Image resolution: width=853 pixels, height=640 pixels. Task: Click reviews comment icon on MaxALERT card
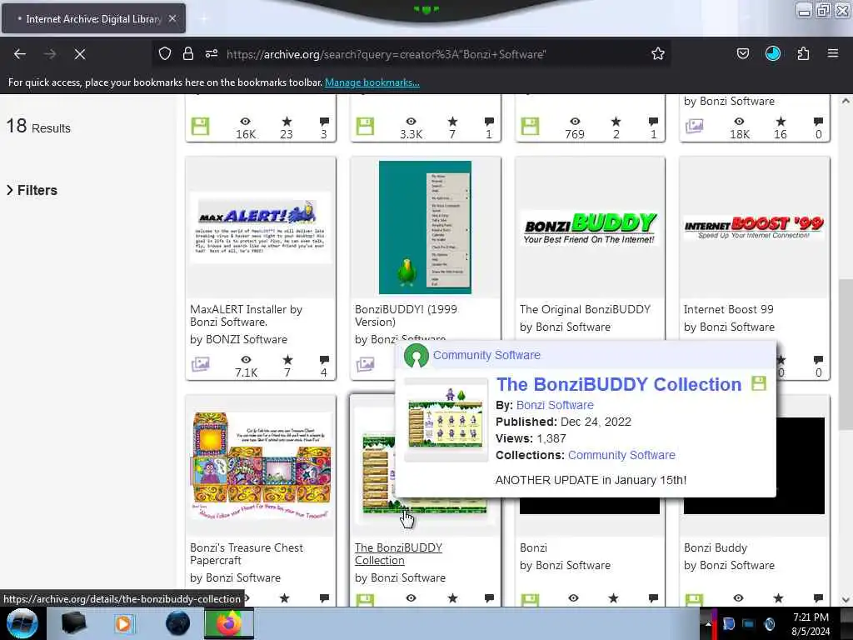(324, 360)
